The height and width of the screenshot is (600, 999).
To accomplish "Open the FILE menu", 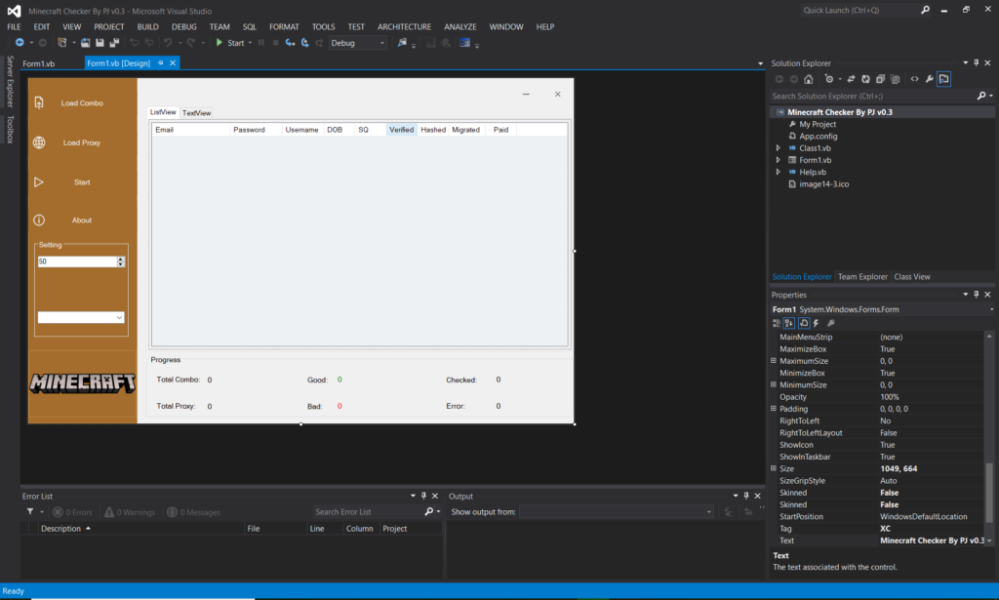I will (14, 26).
